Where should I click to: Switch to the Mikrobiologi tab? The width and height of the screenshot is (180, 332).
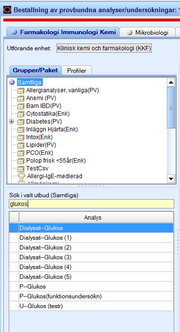pyautogui.click(x=147, y=32)
